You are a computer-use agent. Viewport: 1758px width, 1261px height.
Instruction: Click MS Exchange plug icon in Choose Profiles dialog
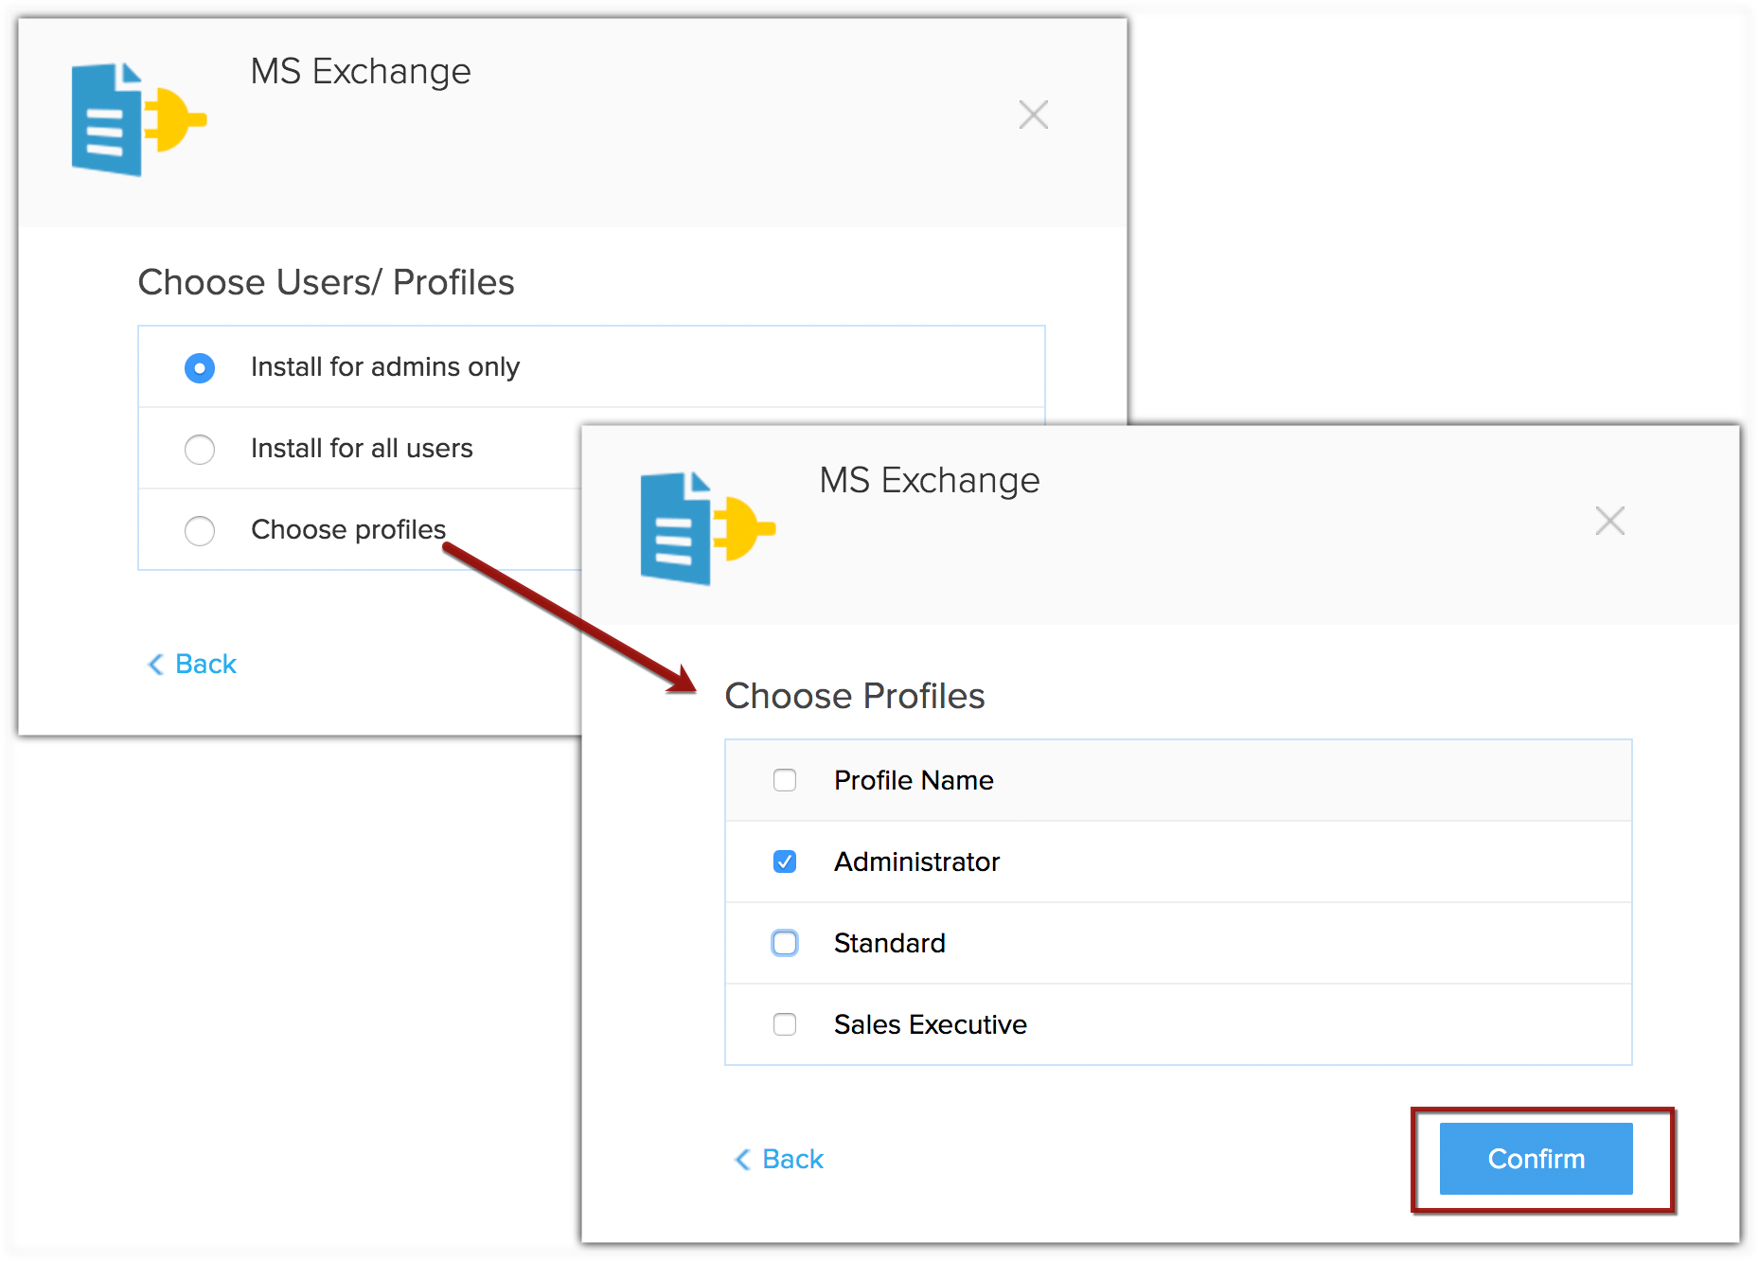pyautogui.click(x=707, y=527)
